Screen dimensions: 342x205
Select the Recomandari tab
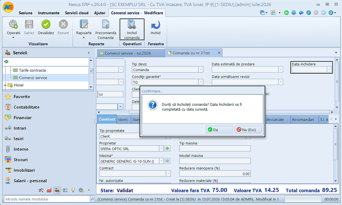click(x=303, y=119)
